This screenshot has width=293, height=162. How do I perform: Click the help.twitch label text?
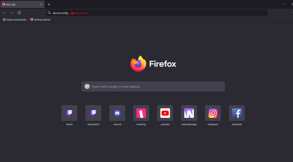[x=93, y=124]
